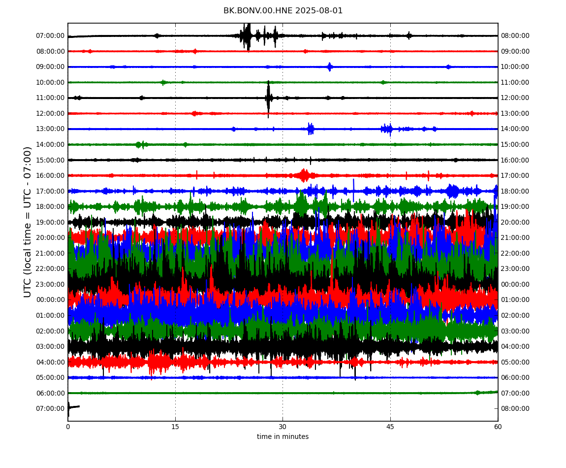Image resolution: width=566 pixels, height=468 pixels.
Task: Select left-axis UTC label 14:00:00
Action: click(x=51, y=144)
